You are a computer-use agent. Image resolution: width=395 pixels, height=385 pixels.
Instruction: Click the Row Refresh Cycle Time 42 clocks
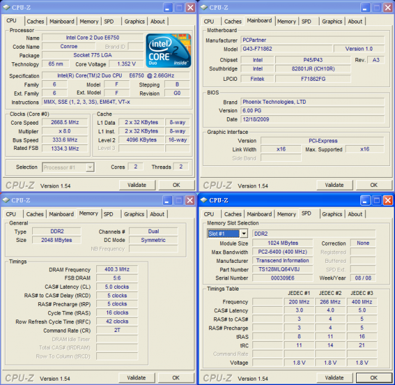117,321
